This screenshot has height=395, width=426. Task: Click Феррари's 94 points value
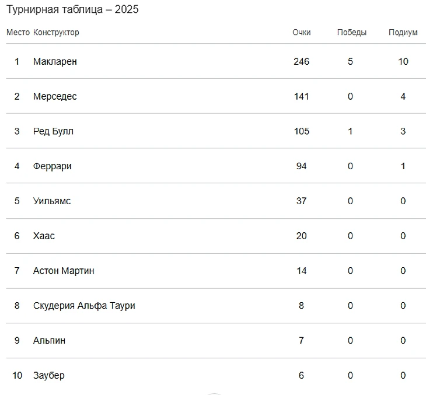(301, 166)
